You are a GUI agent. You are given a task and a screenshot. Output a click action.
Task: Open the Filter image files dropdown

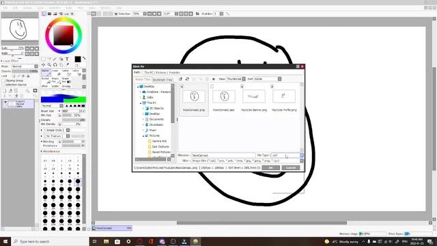pos(302,161)
